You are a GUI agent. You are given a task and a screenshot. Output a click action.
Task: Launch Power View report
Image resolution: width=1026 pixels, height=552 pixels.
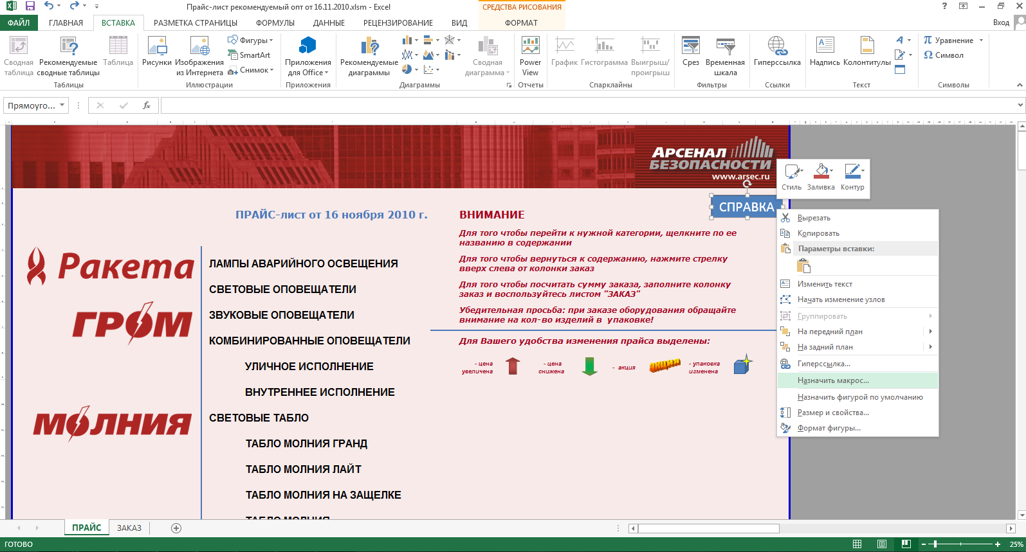point(531,57)
